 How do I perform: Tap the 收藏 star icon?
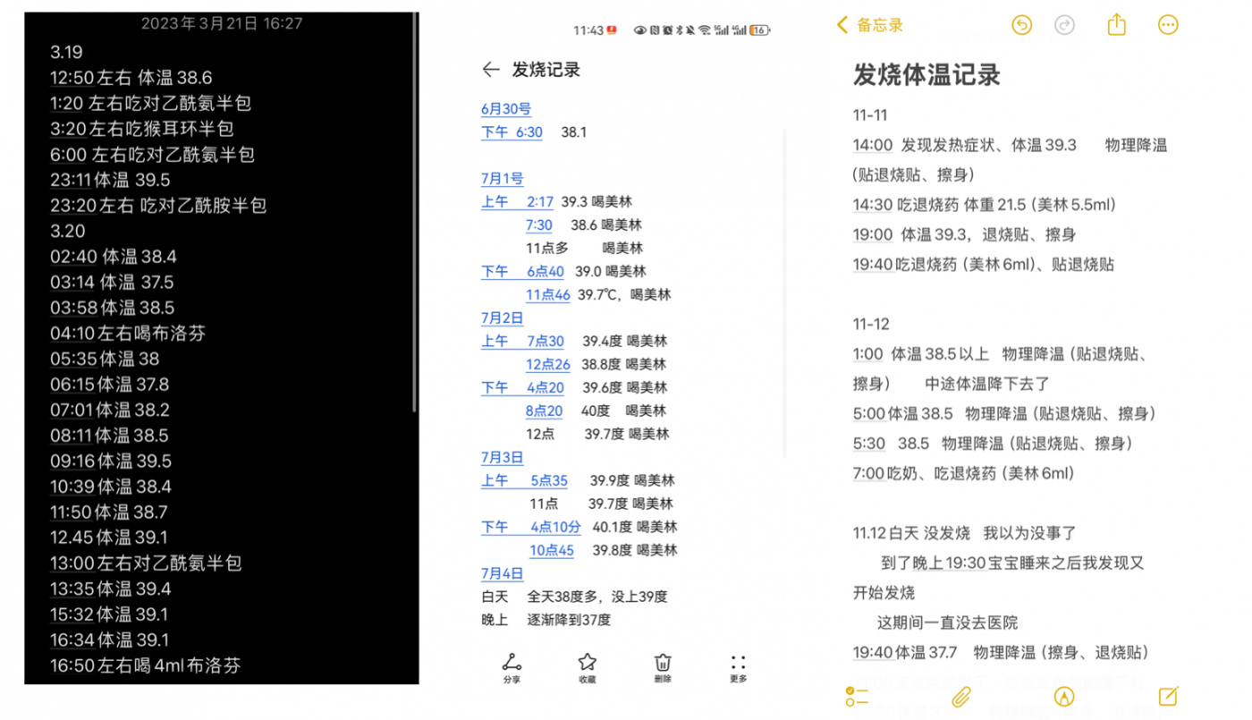(587, 662)
